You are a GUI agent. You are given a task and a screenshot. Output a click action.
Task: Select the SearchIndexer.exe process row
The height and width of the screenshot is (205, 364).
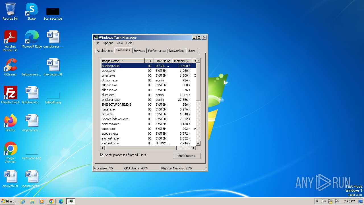(148, 119)
